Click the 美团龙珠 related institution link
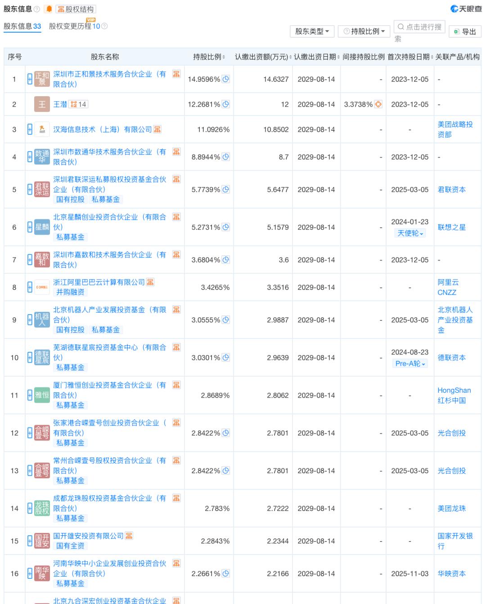Screen dimensions: 486x604 [451, 508]
